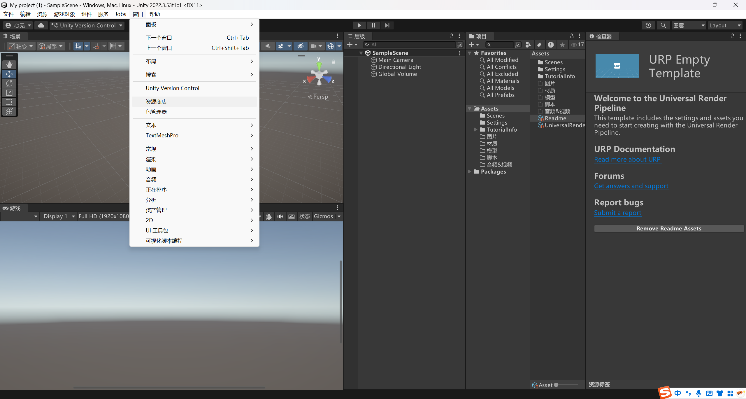The width and height of the screenshot is (746, 399).
Task: Select the Rect transform tool
Action: coord(9,102)
